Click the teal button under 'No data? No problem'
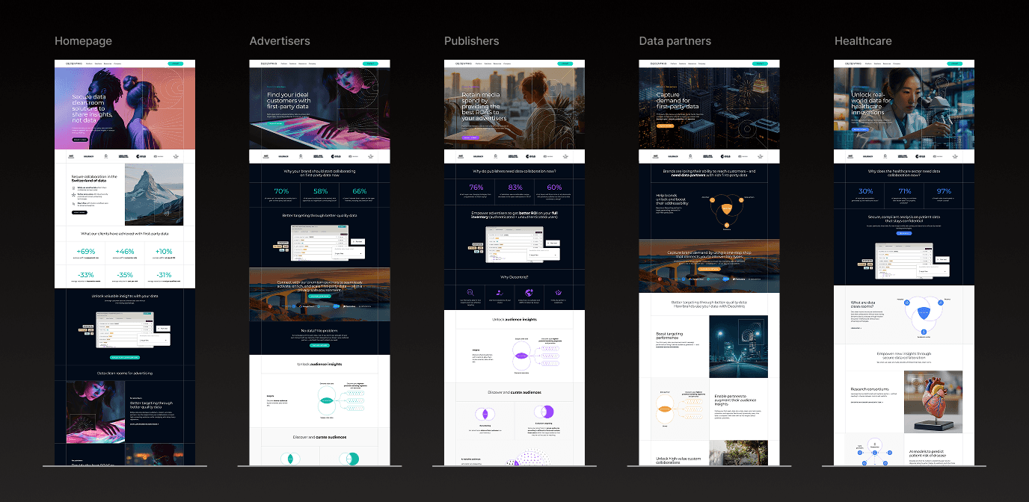Image resolution: width=1029 pixels, height=502 pixels. point(319,345)
